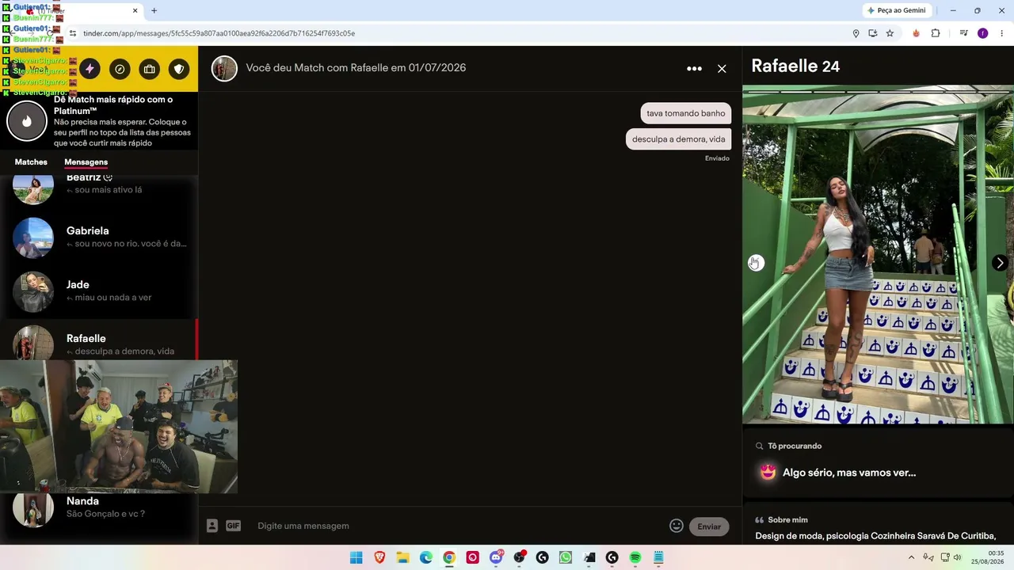Click the 'desculpa a demora, vida' message bubble
The height and width of the screenshot is (570, 1014).
(x=678, y=139)
